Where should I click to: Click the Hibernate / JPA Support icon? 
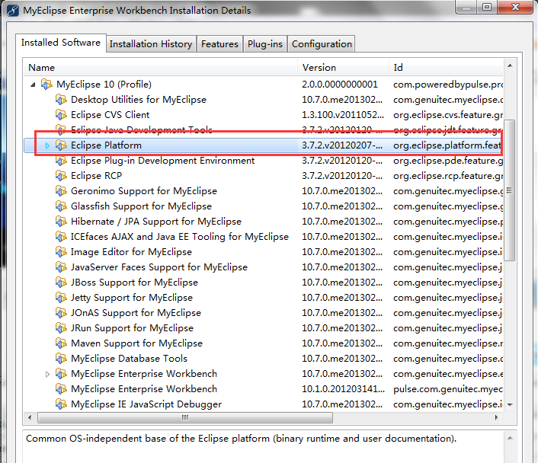61,221
